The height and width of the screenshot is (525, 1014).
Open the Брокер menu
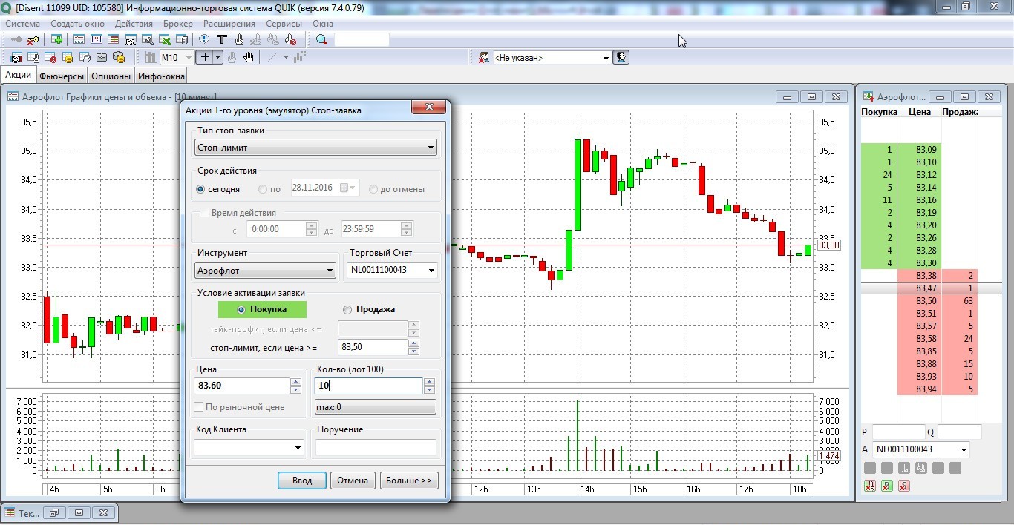[177, 24]
